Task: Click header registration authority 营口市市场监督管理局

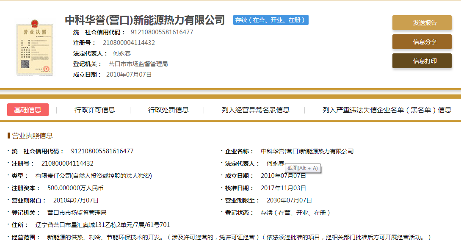Action: pyautogui.click(x=138, y=64)
